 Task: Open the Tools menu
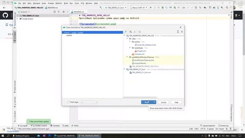(77, 3)
